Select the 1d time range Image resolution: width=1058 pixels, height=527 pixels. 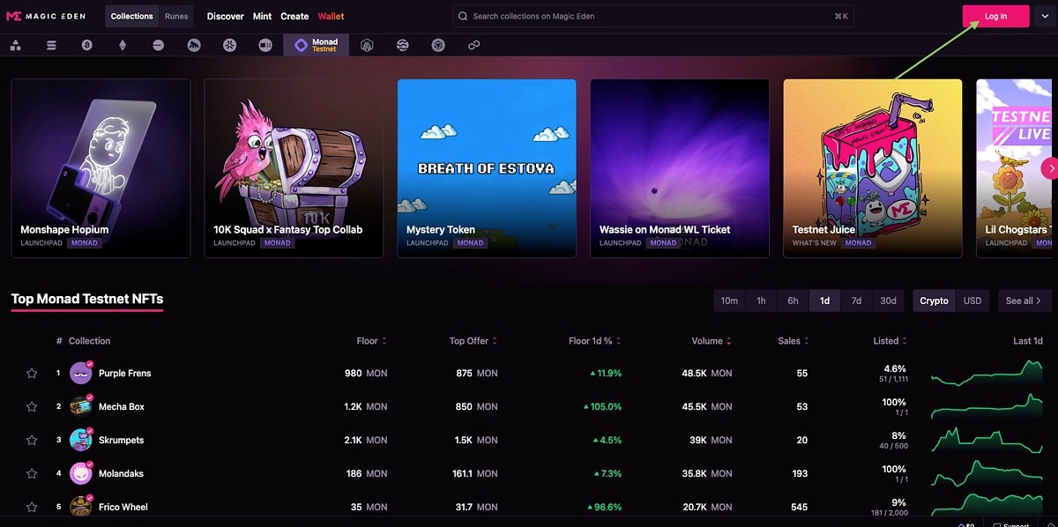click(x=824, y=301)
